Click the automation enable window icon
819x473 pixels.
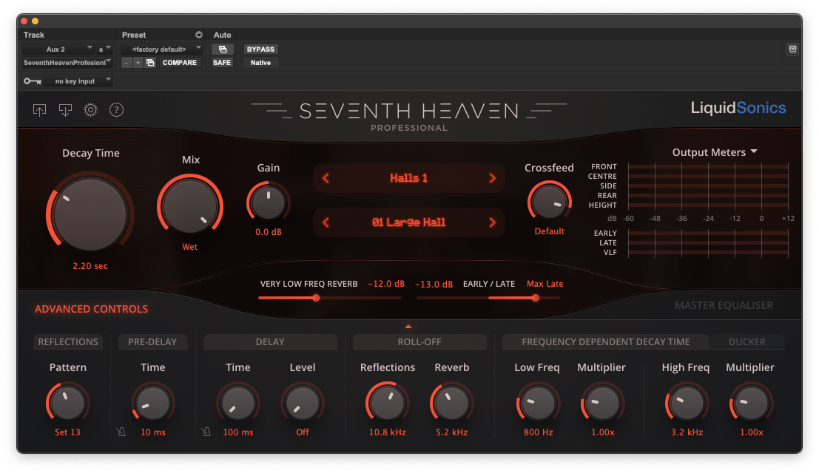pyautogui.click(x=223, y=49)
